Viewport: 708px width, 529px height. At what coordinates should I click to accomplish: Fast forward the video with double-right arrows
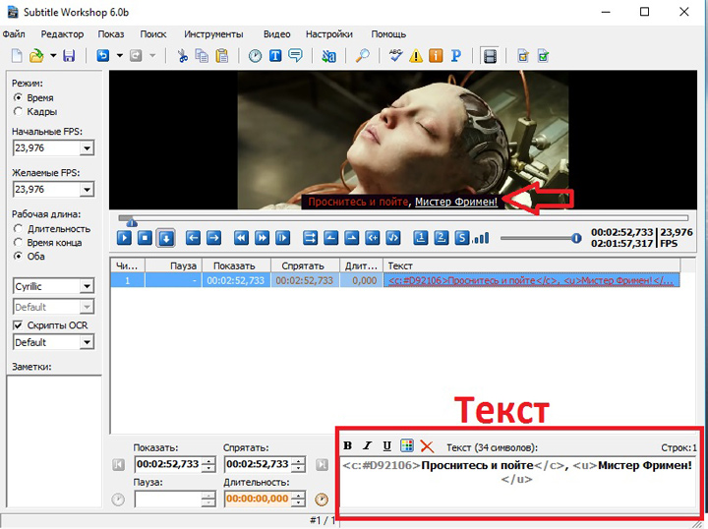[x=262, y=237]
